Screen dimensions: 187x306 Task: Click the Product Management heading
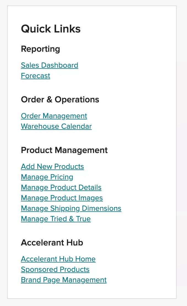click(x=64, y=150)
